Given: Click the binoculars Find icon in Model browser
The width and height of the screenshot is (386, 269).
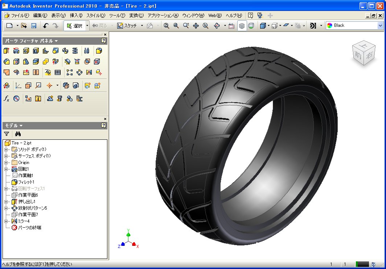Looking at the screenshot, I should pos(18,134).
